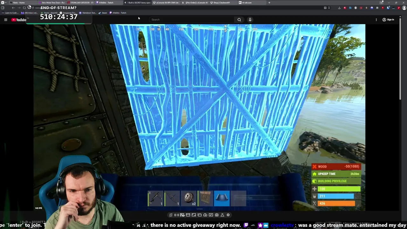Click the resize-player frame icon
The height and width of the screenshot is (229, 407).
[x=194, y=215]
